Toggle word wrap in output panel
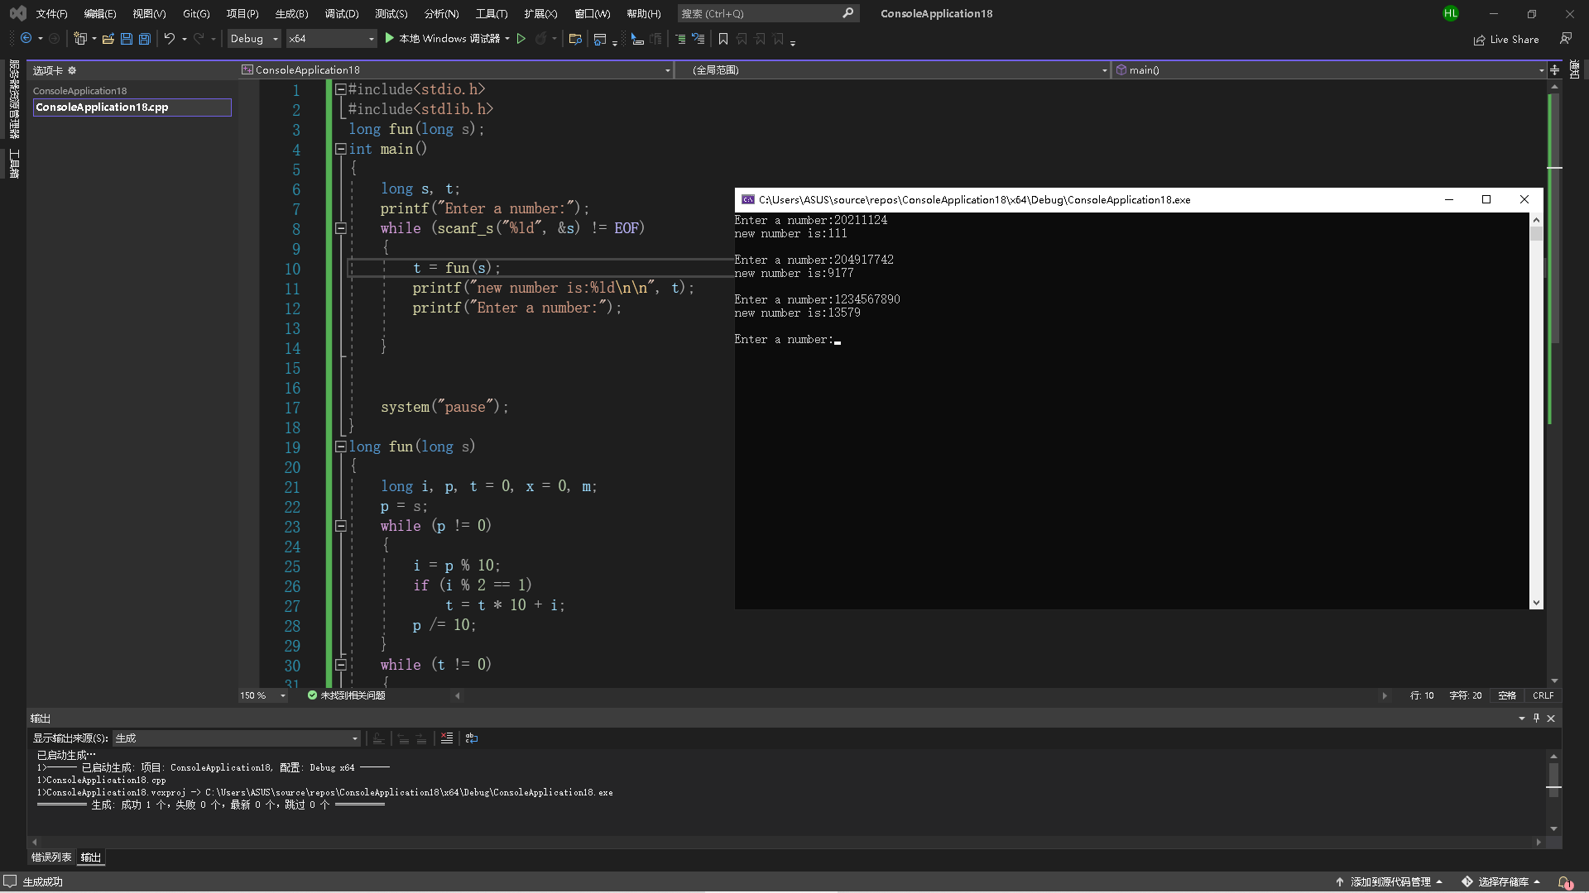Viewport: 1589px width, 893px height. click(472, 738)
